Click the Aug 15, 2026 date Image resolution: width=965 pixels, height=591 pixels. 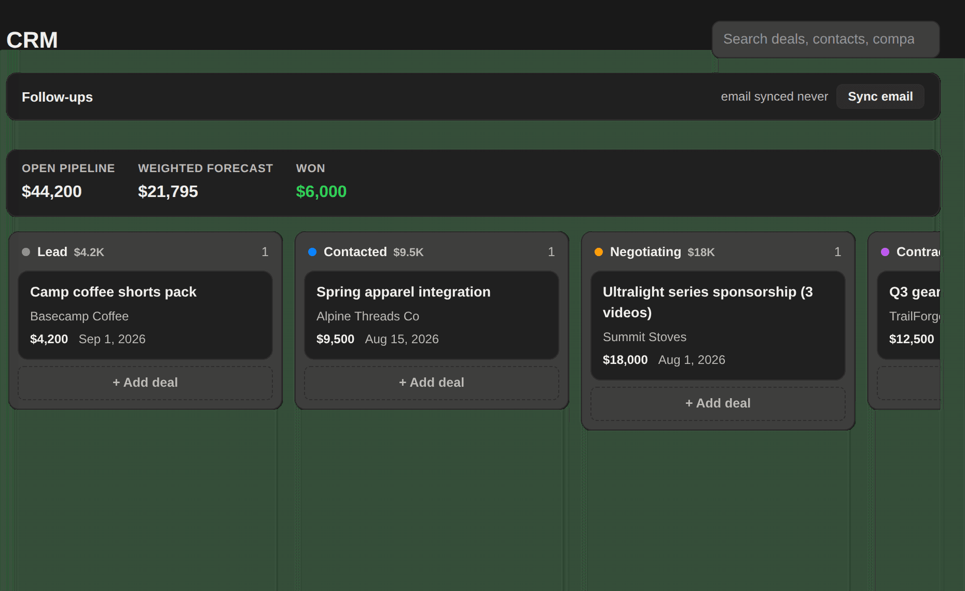coord(402,339)
